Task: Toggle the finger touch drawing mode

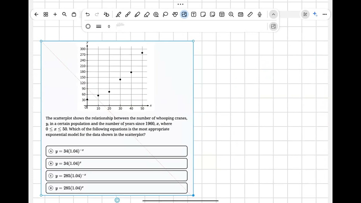Action: pyautogui.click(x=106, y=14)
